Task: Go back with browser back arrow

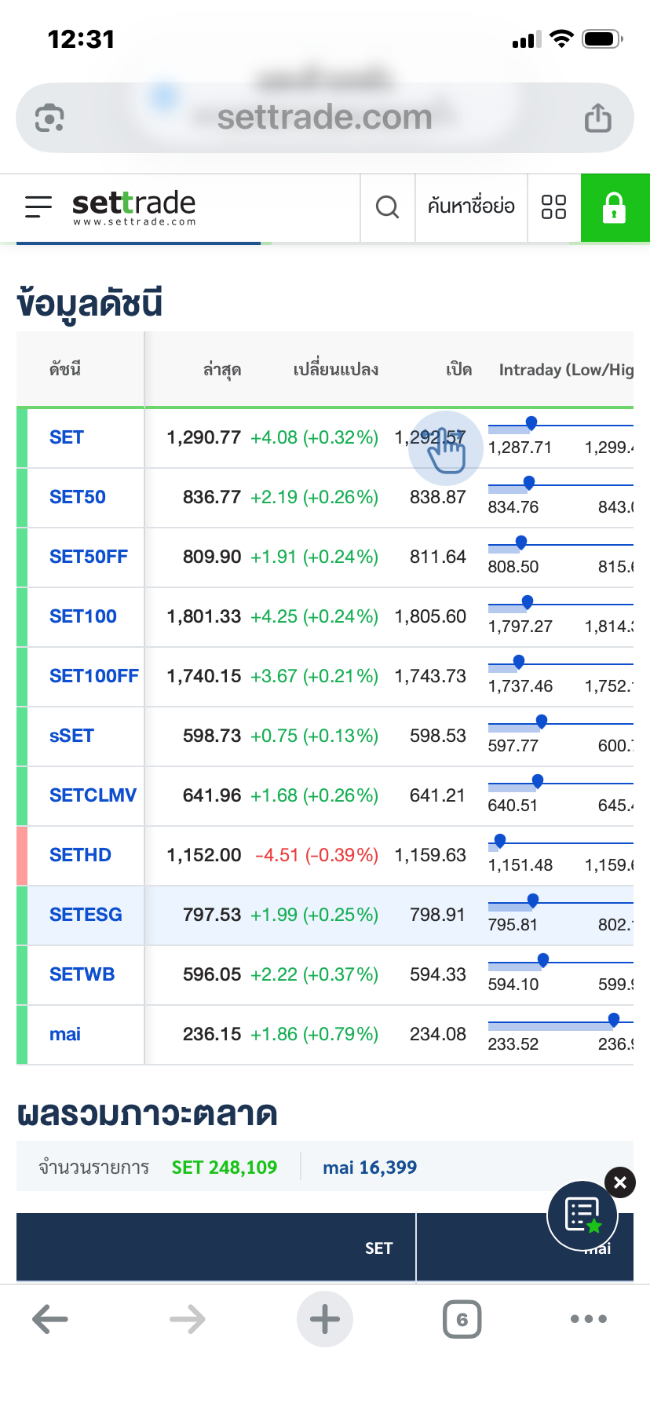Action: [50, 1319]
